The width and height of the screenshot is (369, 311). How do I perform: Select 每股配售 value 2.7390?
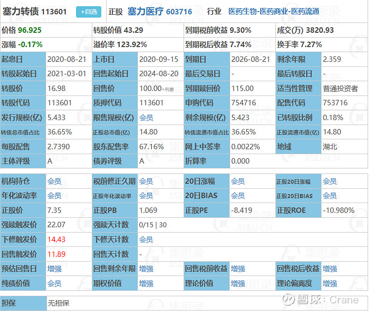[59, 147]
